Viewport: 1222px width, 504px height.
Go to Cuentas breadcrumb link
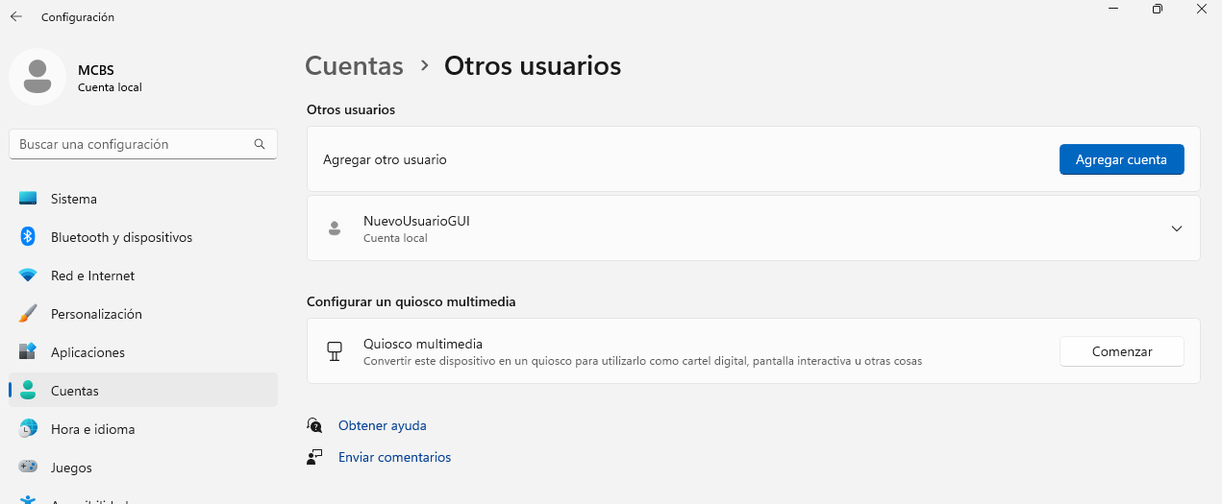[354, 66]
